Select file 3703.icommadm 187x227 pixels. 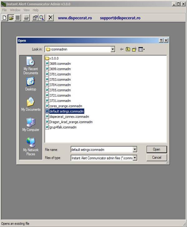58,80
